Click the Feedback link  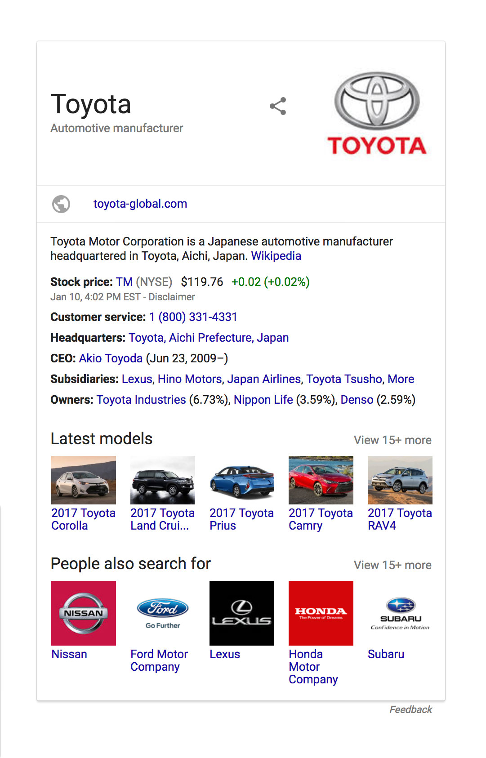pyautogui.click(x=410, y=709)
